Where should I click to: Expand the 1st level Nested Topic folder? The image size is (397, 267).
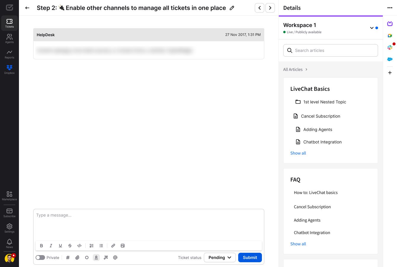pyautogui.click(x=325, y=102)
